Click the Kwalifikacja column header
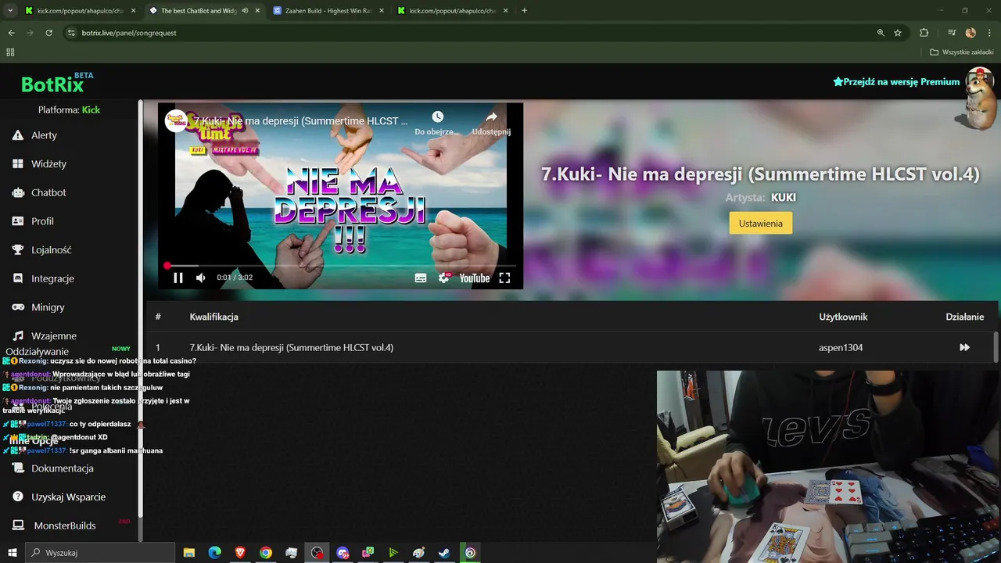 213,317
